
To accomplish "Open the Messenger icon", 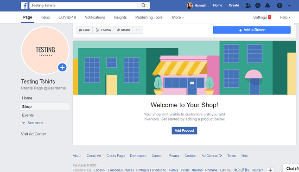I will pyautogui.click(x=258, y=6).
